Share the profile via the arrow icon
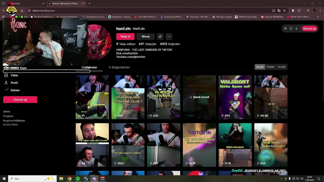324x182 pixels. pyautogui.click(x=160, y=36)
